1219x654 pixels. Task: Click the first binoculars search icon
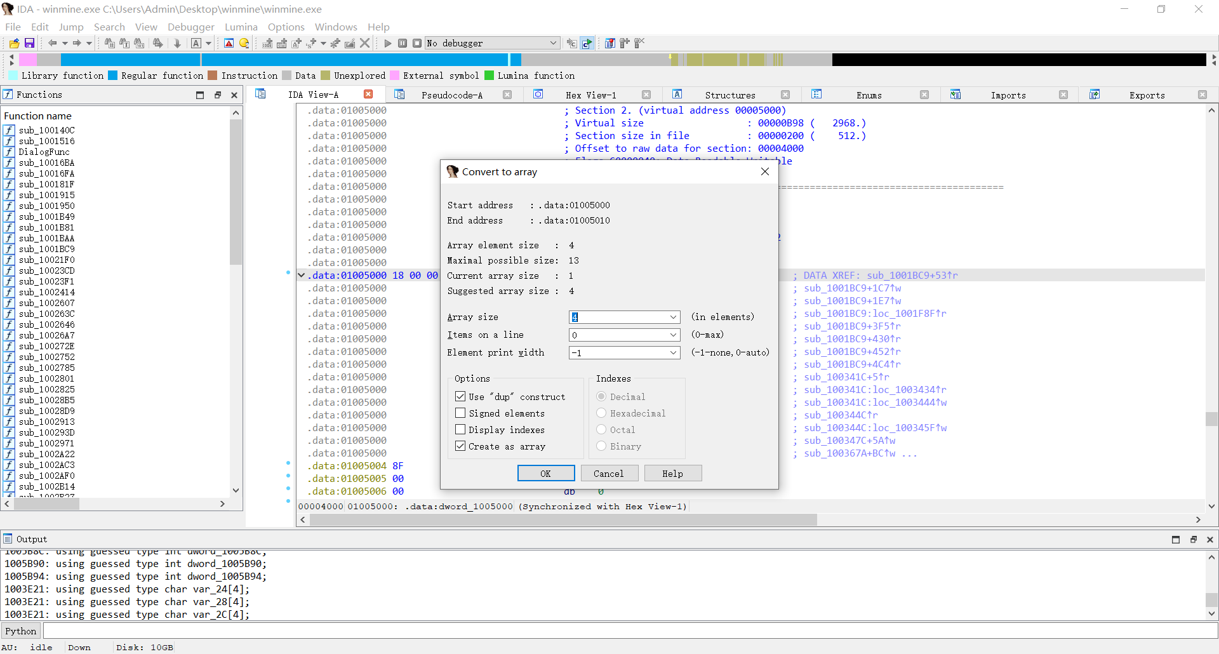[109, 43]
